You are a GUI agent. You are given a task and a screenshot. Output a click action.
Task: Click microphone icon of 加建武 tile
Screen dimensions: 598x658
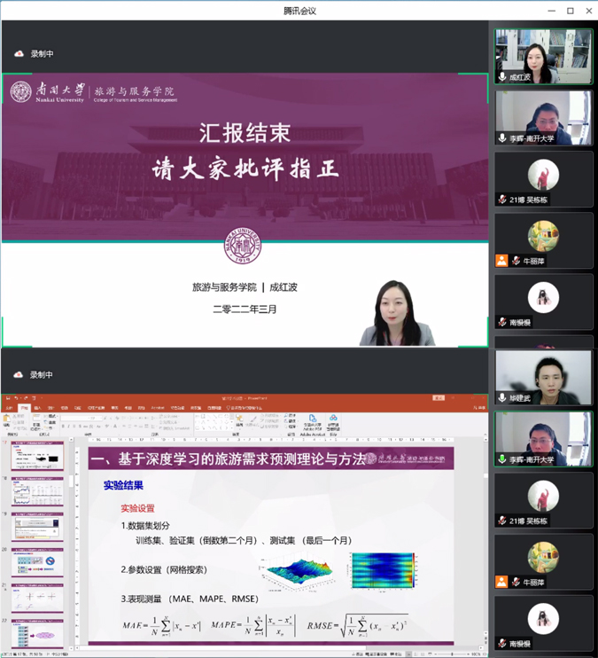[x=503, y=398]
